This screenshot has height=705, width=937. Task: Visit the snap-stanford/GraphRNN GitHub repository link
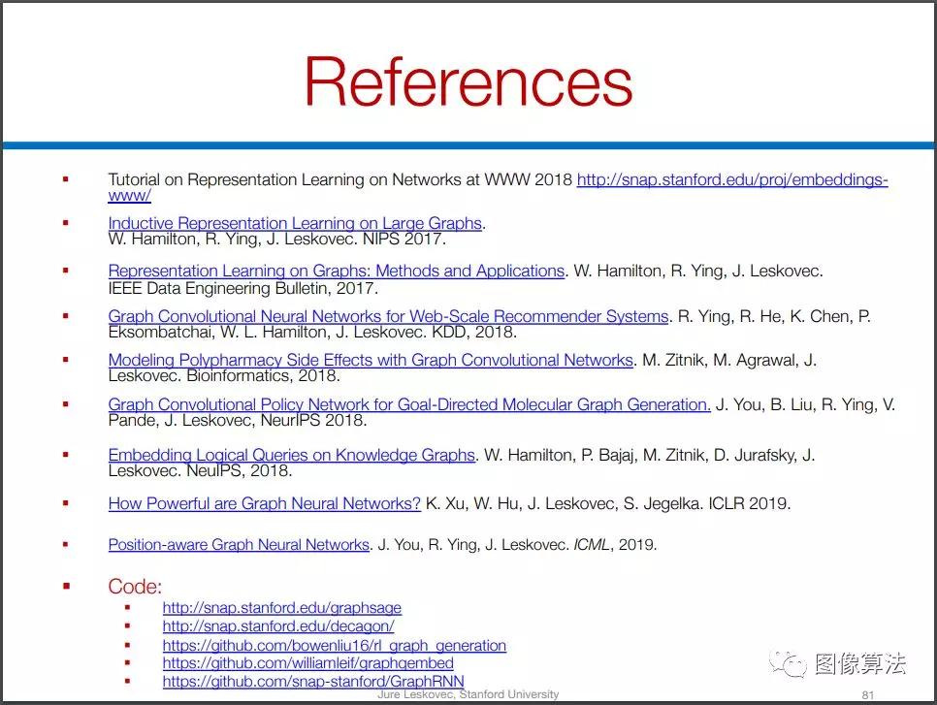tap(313, 681)
